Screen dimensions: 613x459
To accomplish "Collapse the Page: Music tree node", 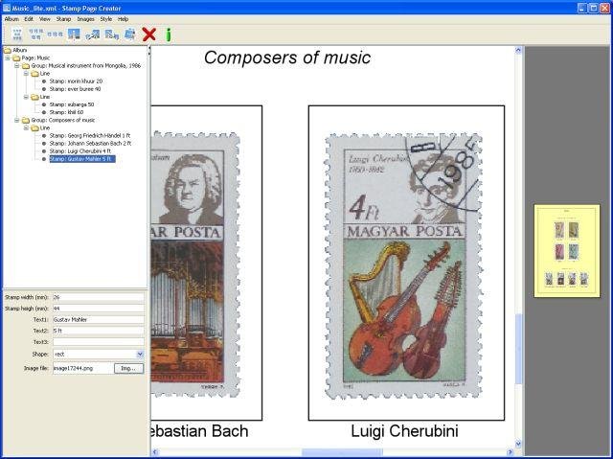I will 8,57.
